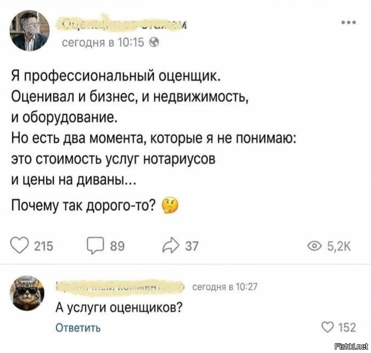The width and height of the screenshot is (371, 353).
Task: Reply to the comment via Ответить
Action: pos(78,328)
